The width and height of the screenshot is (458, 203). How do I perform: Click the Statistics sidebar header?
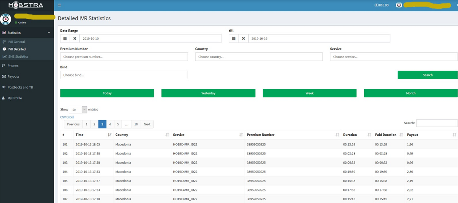(27, 32)
